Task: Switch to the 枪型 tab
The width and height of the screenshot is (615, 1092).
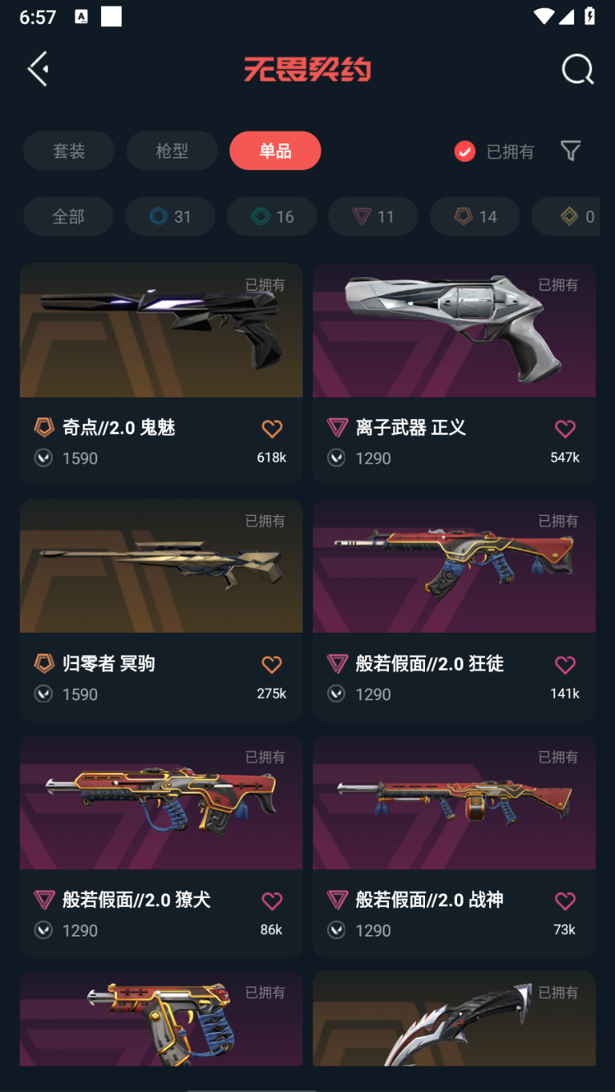Action: coord(172,151)
